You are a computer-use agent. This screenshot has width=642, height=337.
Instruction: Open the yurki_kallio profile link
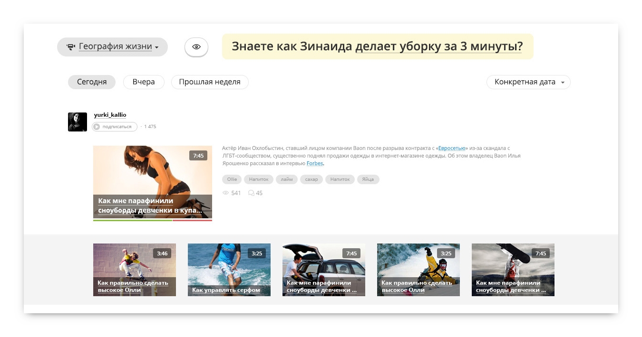[110, 115]
